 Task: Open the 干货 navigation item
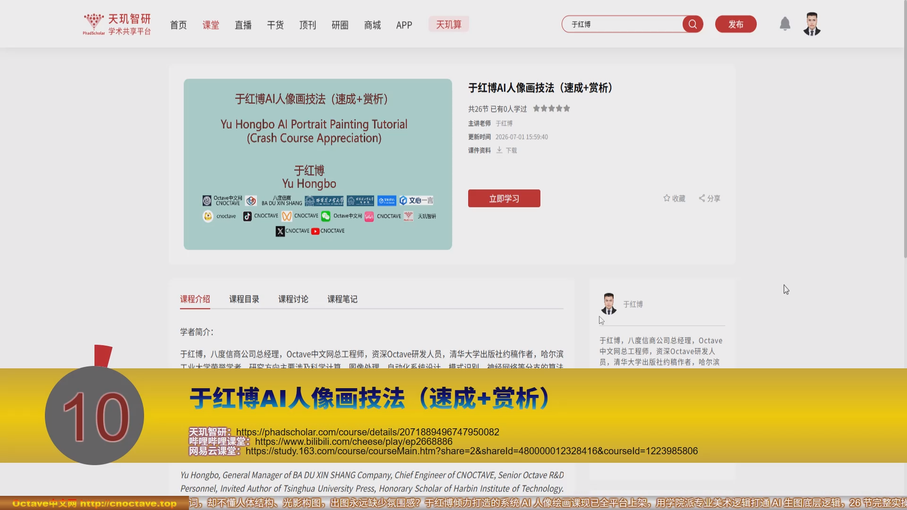point(275,25)
